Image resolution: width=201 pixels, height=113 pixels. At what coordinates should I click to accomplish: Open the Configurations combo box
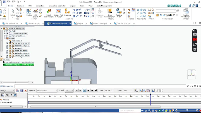(x=166, y=11)
